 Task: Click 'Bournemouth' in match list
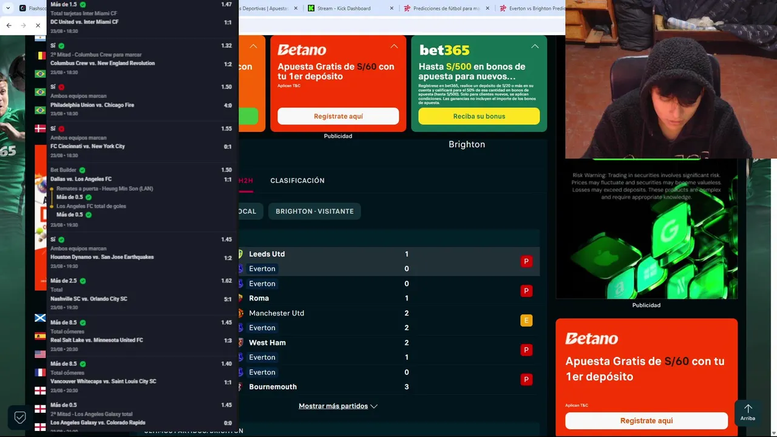(273, 387)
